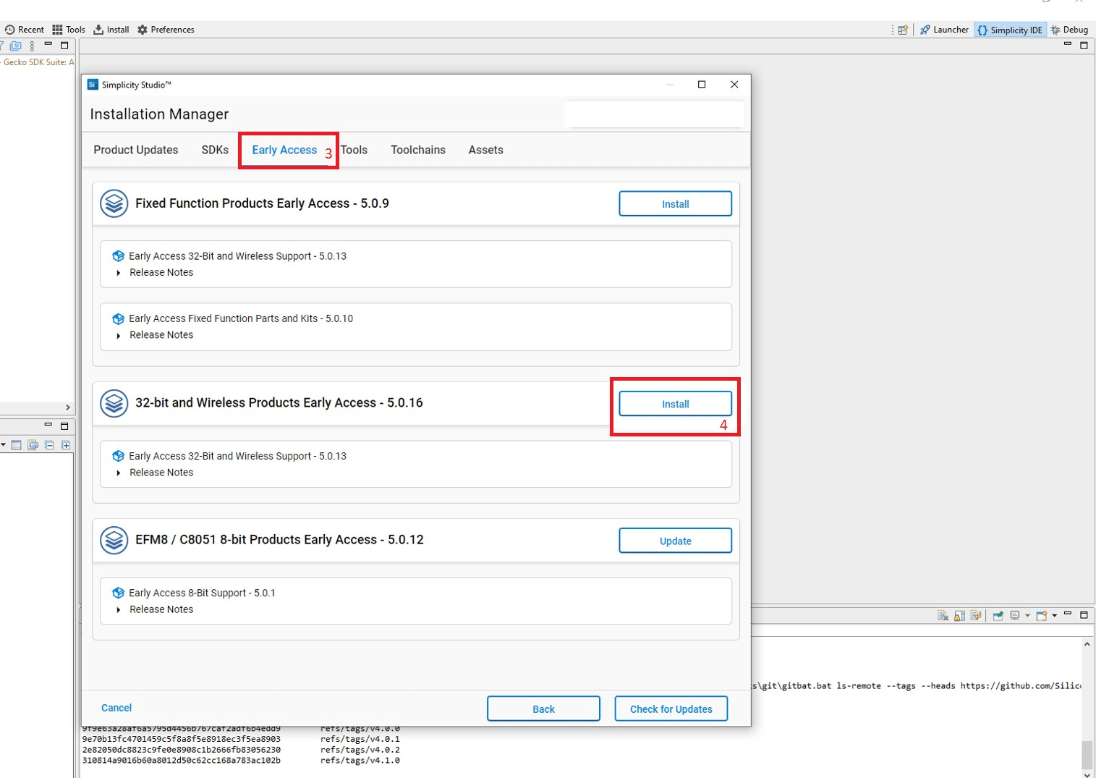Image resolution: width=1096 pixels, height=778 pixels.
Task: Select the Early Access tab
Action: pyautogui.click(x=284, y=150)
